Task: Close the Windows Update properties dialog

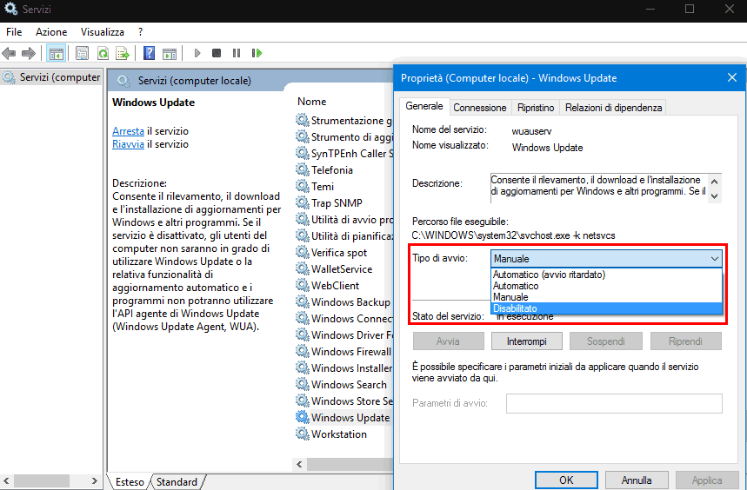Action: click(732, 77)
